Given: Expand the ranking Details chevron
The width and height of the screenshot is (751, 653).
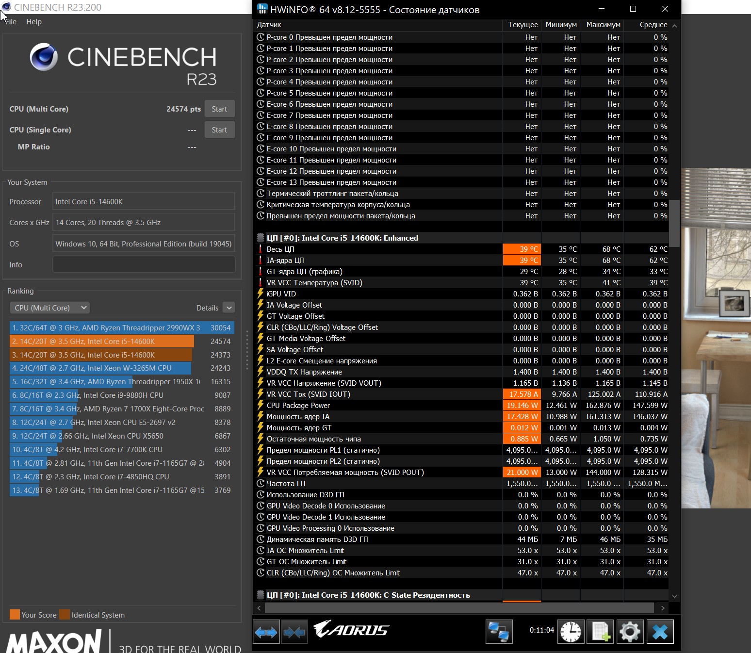Looking at the screenshot, I should pos(229,308).
